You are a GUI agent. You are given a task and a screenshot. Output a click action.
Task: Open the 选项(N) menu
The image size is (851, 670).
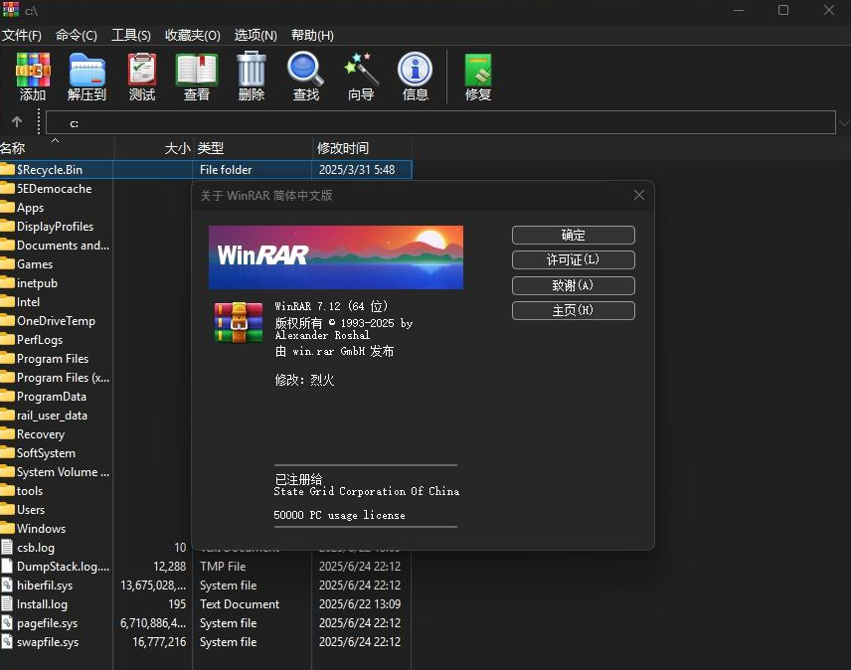255,35
